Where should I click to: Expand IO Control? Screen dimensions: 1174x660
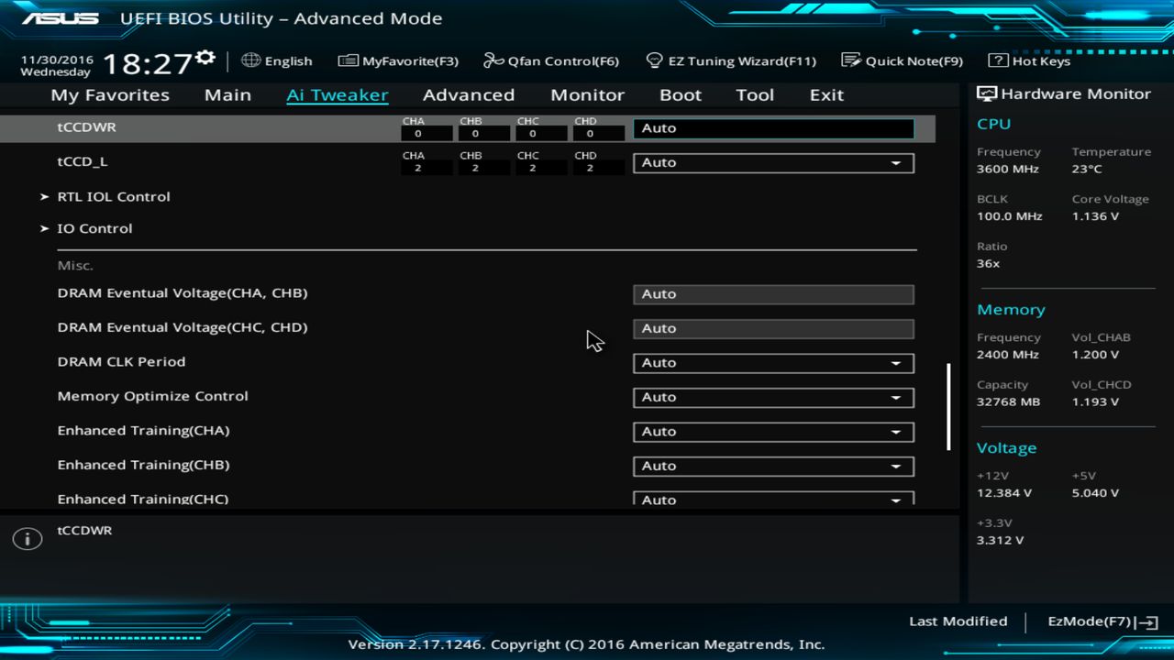pyautogui.click(x=94, y=227)
